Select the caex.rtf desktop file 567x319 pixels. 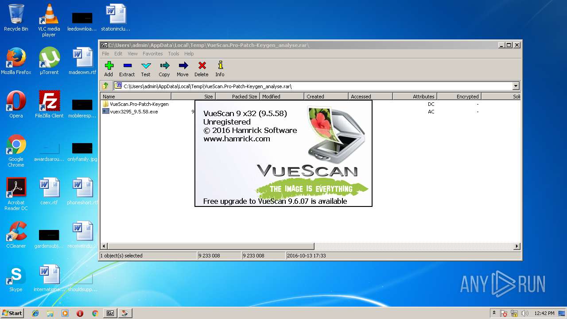coord(49,191)
